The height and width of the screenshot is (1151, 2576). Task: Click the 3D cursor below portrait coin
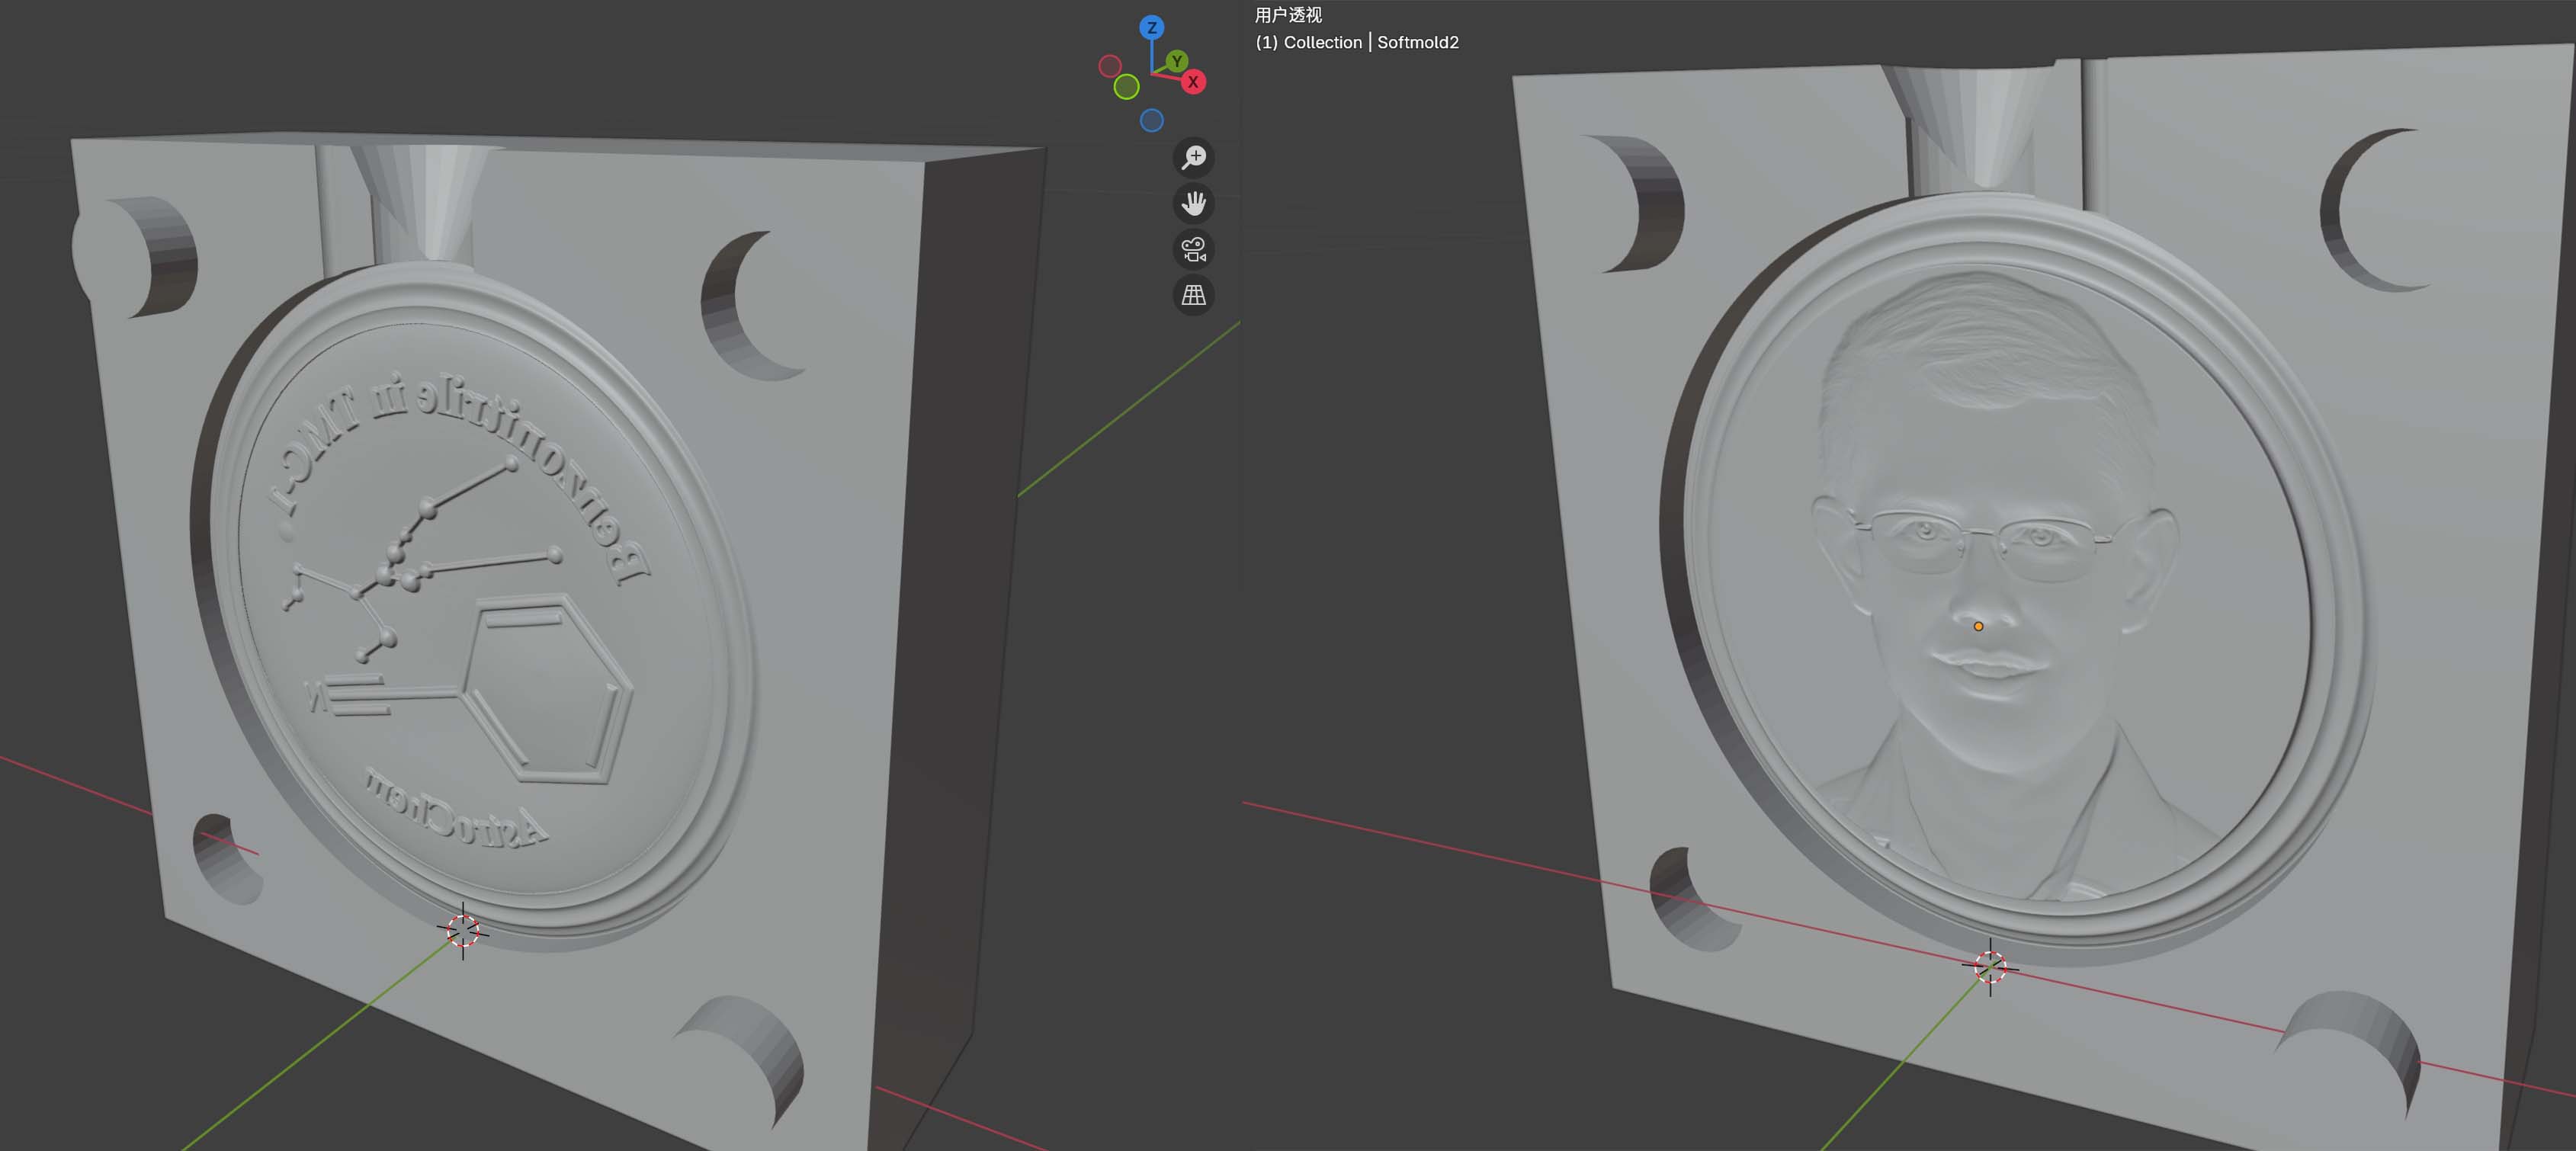point(1990,967)
